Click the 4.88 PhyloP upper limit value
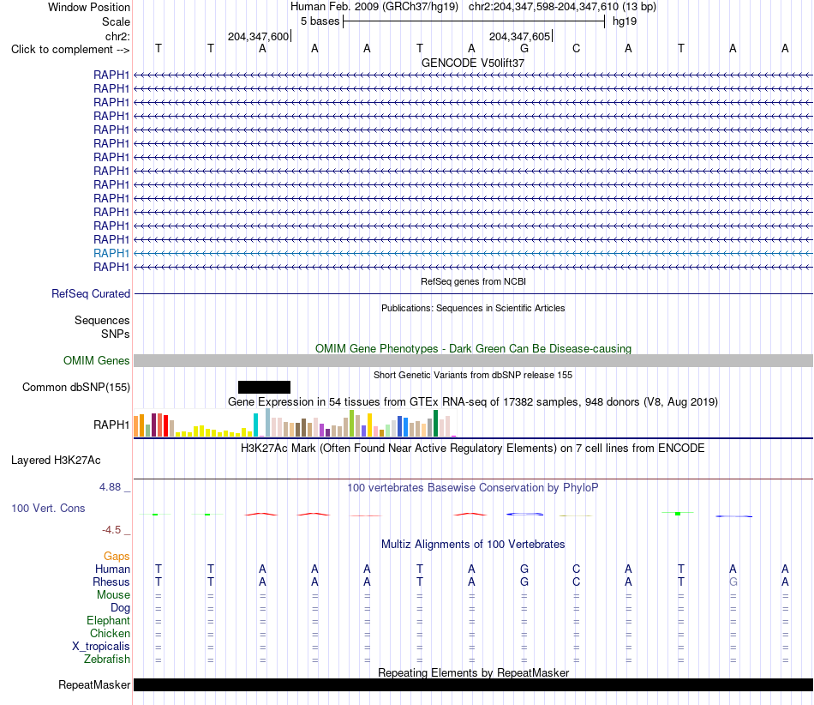The image size is (814, 705). coord(110,487)
